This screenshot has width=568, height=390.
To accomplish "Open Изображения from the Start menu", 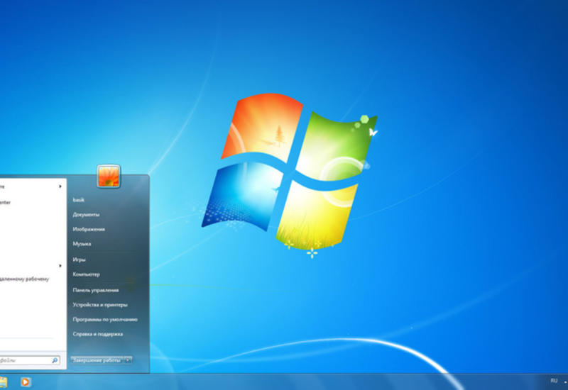I will (89, 229).
